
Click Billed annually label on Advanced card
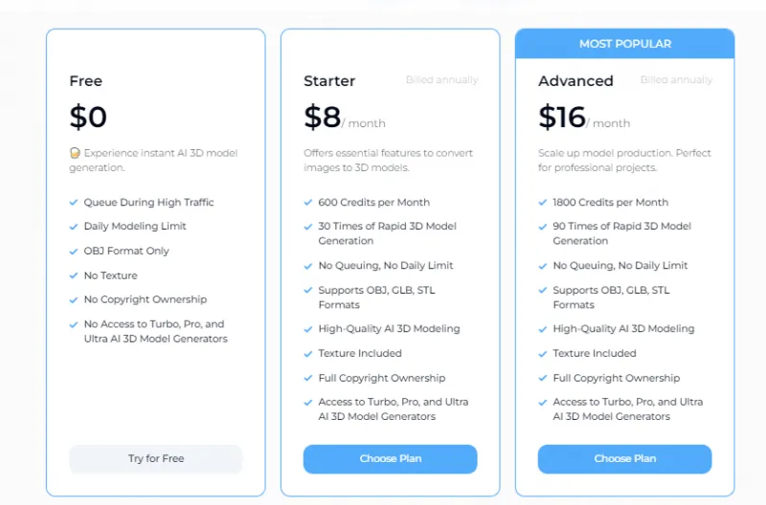676,80
